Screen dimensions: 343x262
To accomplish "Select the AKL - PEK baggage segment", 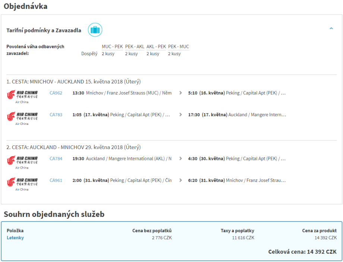I will pos(156,47).
